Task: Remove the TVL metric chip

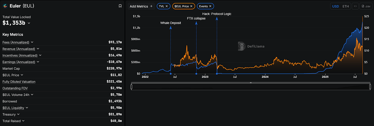Action: (x=167, y=6)
